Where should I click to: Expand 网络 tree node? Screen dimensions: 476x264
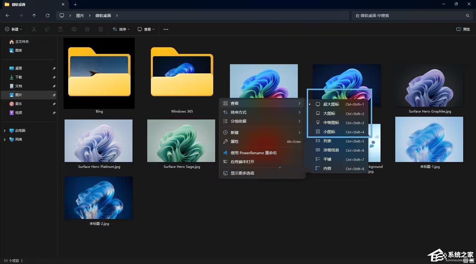[x=4, y=139]
